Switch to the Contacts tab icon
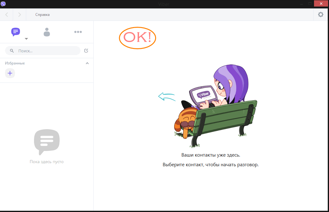The image size is (329, 212). [x=47, y=32]
